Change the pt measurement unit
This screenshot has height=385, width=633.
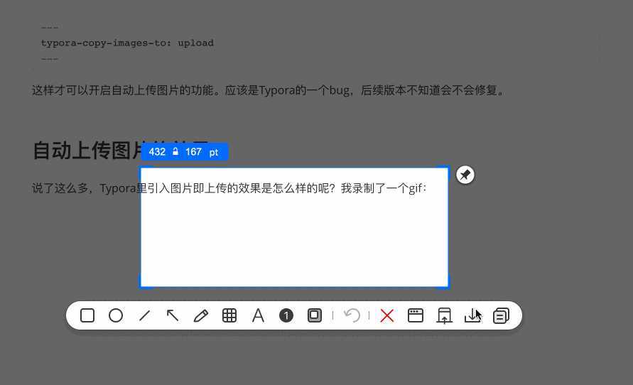pyautogui.click(x=214, y=152)
